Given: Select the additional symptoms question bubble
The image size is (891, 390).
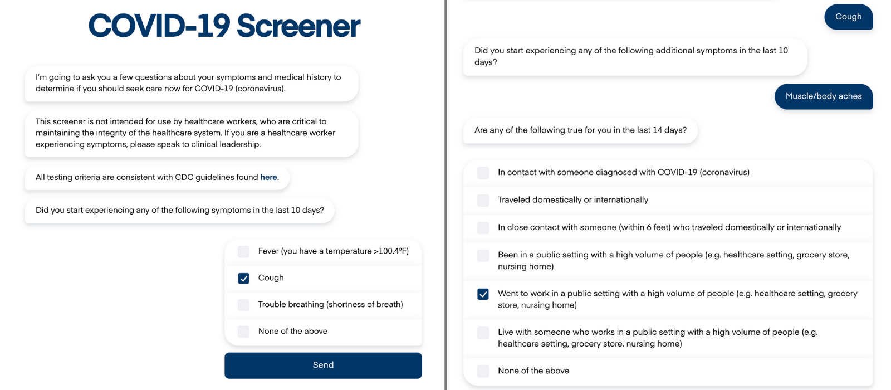Looking at the screenshot, I should pyautogui.click(x=634, y=56).
